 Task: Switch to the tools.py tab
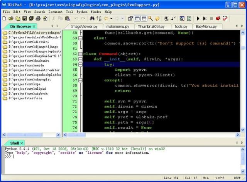(181, 26)
